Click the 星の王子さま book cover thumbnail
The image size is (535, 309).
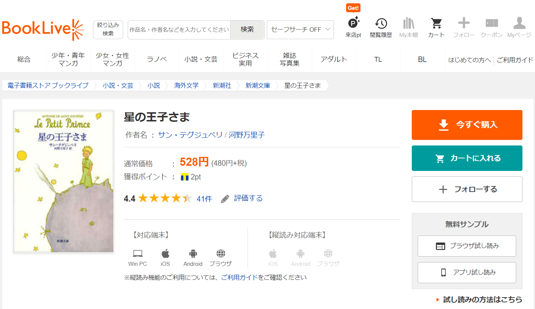pyautogui.click(x=63, y=181)
